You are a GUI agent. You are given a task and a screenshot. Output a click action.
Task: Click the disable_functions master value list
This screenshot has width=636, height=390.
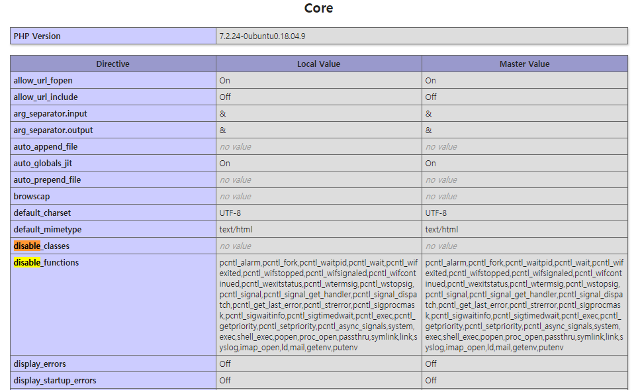click(x=524, y=305)
